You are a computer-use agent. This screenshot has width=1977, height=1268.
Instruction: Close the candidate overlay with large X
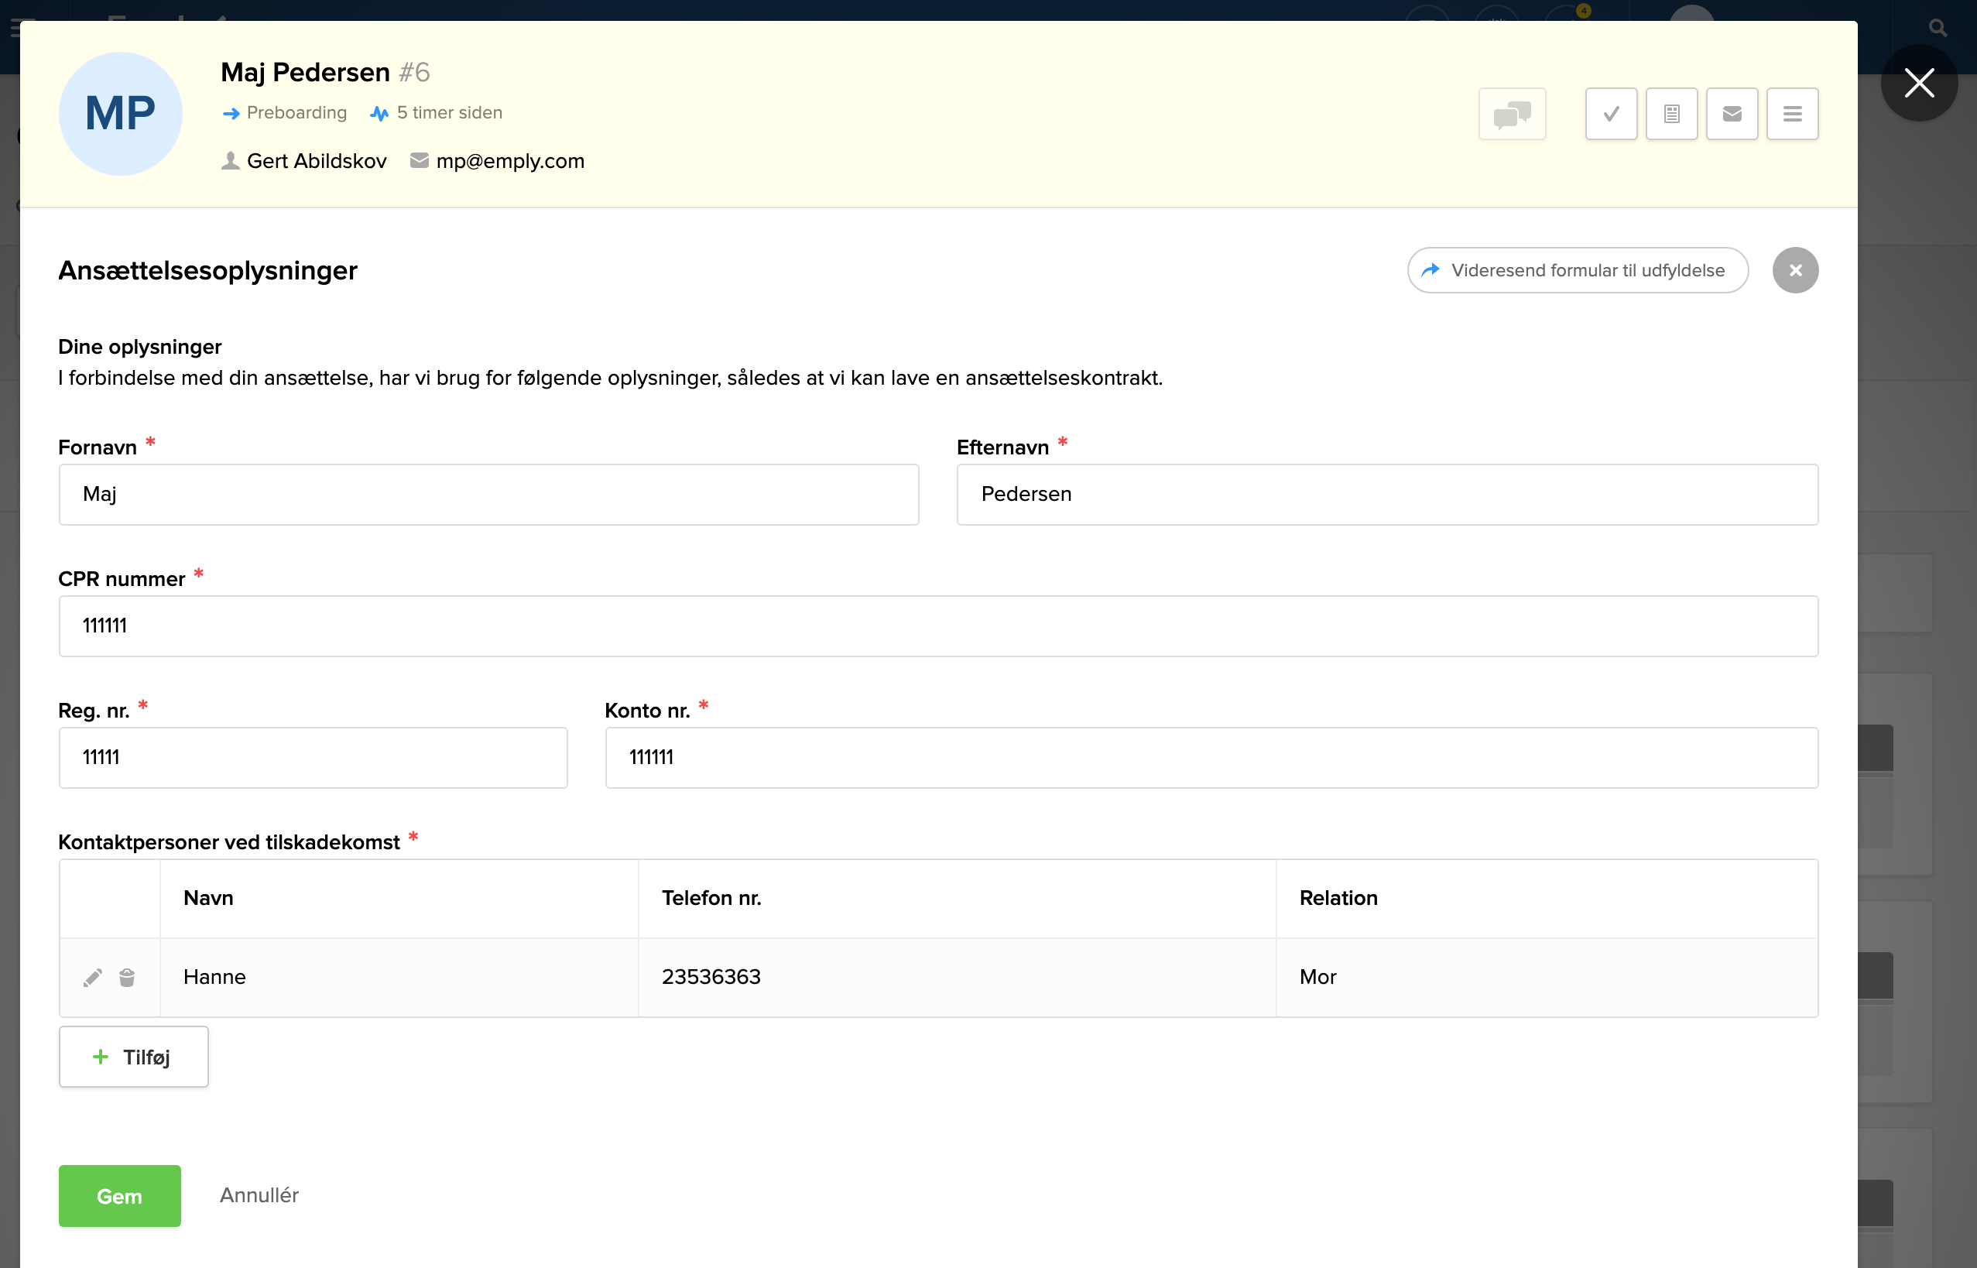tap(1918, 83)
